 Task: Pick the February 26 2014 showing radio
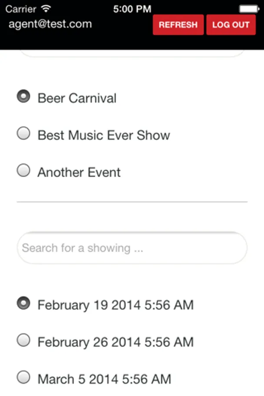coord(23,340)
